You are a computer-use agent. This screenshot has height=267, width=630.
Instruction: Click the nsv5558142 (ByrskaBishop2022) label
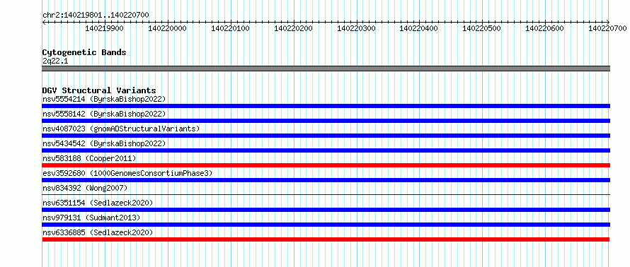(104, 114)
